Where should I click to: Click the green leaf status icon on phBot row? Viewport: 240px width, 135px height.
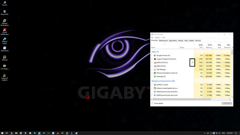tap(193, 62)
